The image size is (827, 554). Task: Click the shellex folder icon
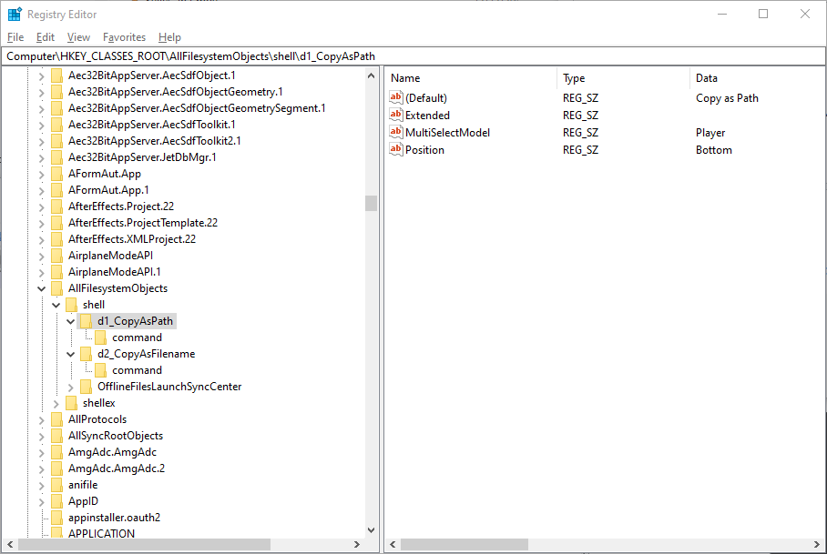[x=72, y=403]
